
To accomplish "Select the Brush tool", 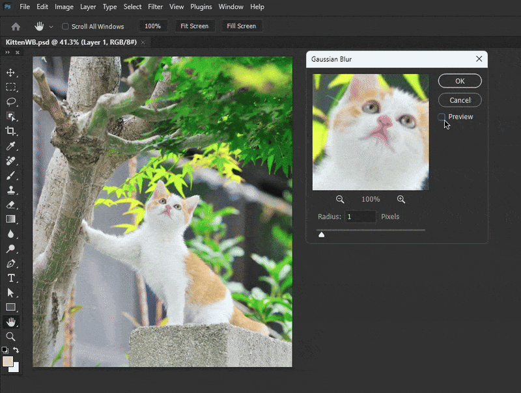I will pos(11,176).
